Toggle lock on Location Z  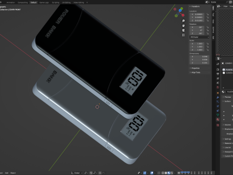(208, 20)
